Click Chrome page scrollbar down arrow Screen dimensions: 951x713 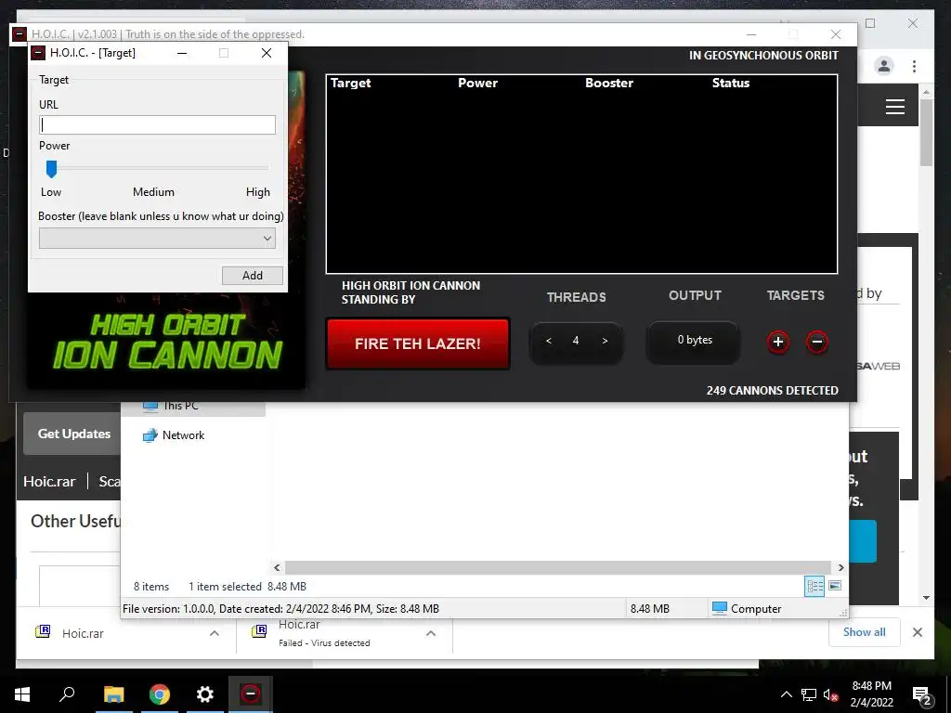[926, 598]
